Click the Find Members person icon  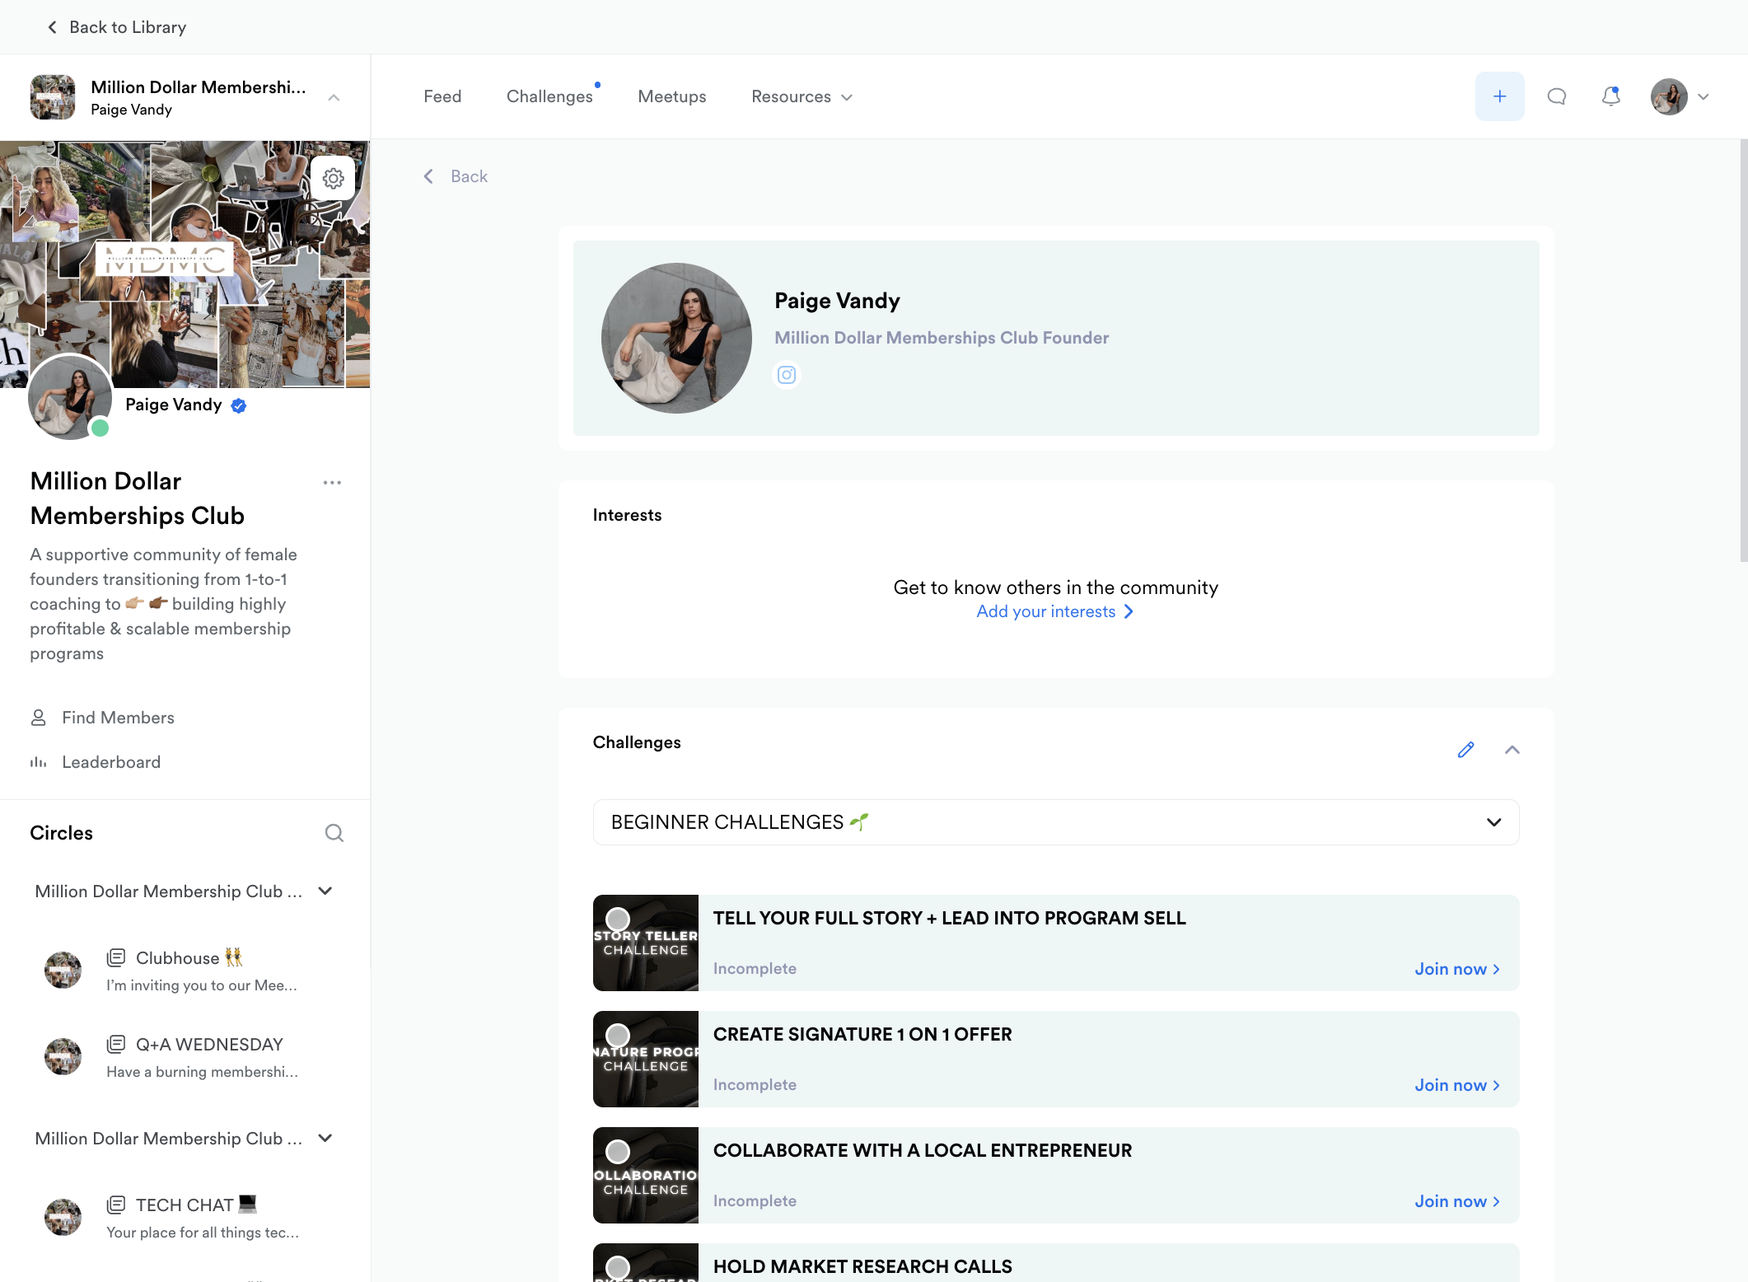(x=39, y=718)
